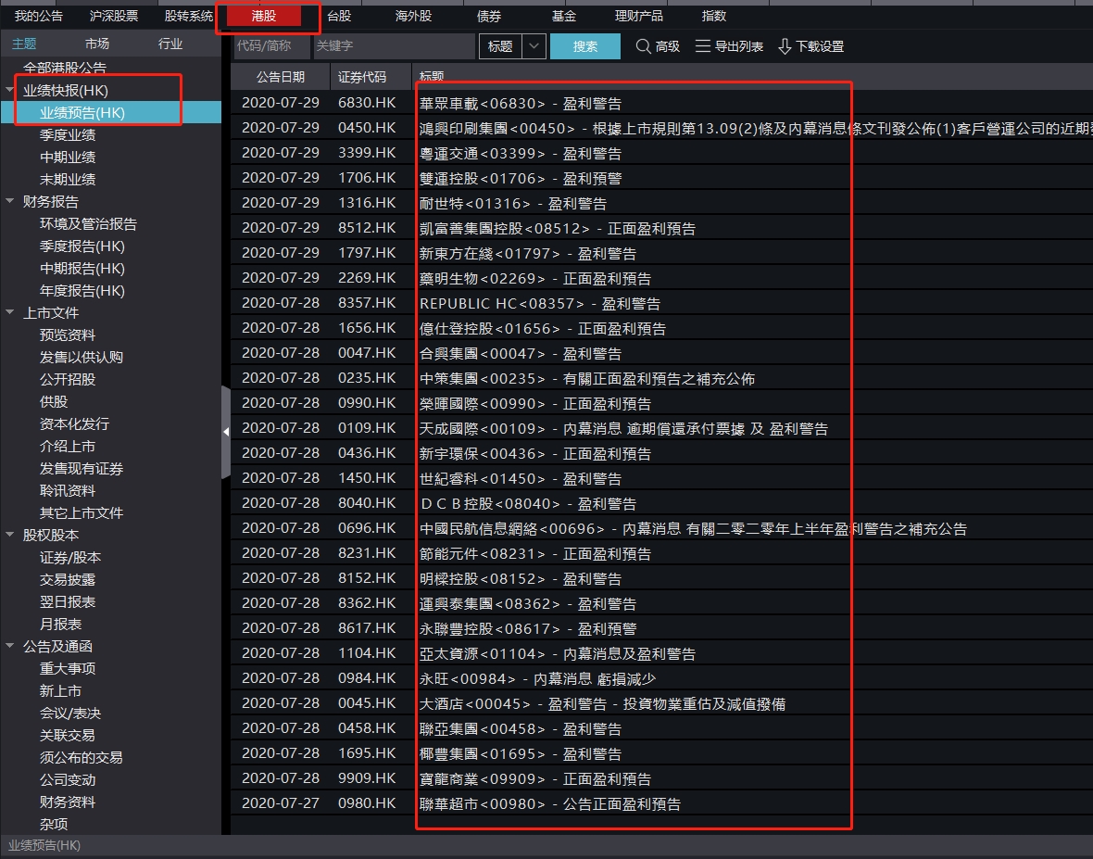This screenshot has height=859, width=1093.
Task: Select 公司变动 in the tree
Action: pyautogui.click(x=68, y=779)
